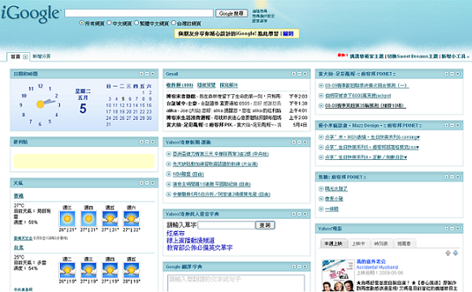This screenshot has height=292, width=472.
Task: Expand the Mazz Design 'coming' feed item
Action: pyautogui.click(x=321, y=137)
